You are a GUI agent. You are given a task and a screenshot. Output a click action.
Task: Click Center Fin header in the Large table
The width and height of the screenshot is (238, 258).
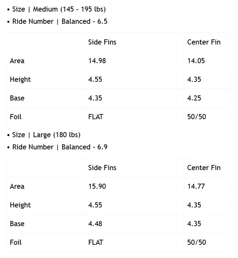click(x=204, y=168)
